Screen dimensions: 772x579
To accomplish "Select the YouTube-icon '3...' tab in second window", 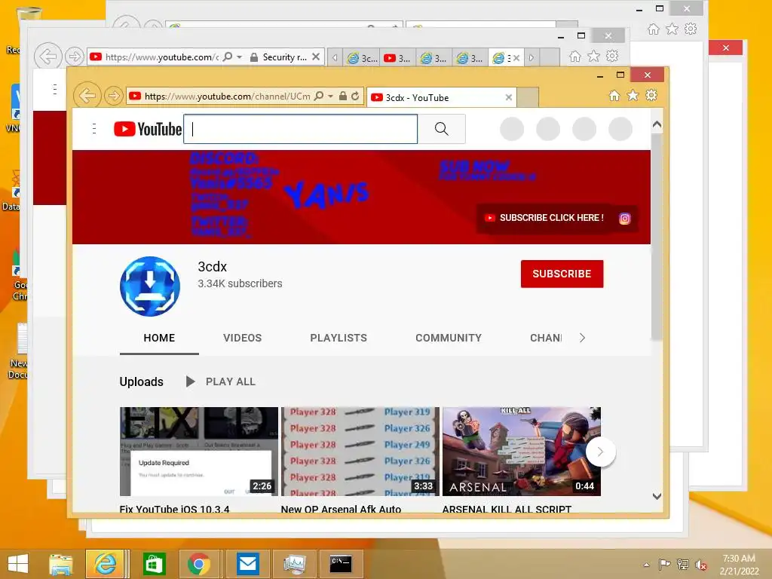I will coord(398,58).
